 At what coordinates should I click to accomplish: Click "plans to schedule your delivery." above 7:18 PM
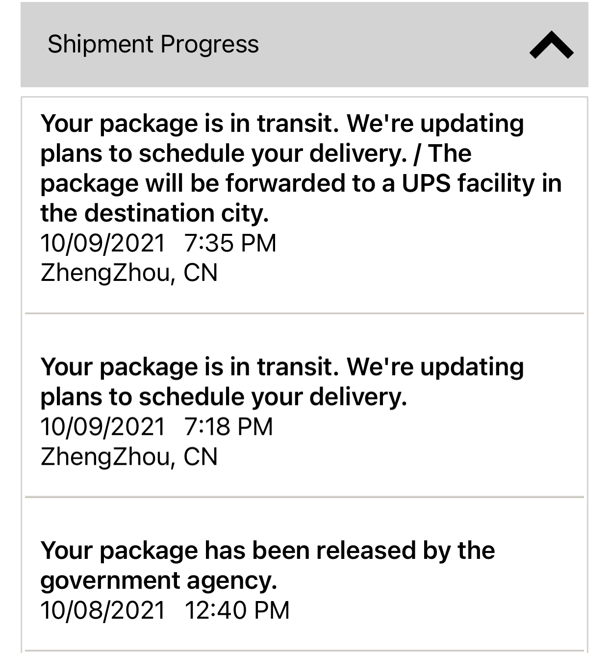[224, 397]
